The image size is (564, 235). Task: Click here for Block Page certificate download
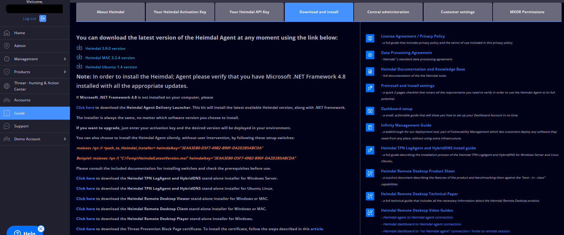click(85, 229)
